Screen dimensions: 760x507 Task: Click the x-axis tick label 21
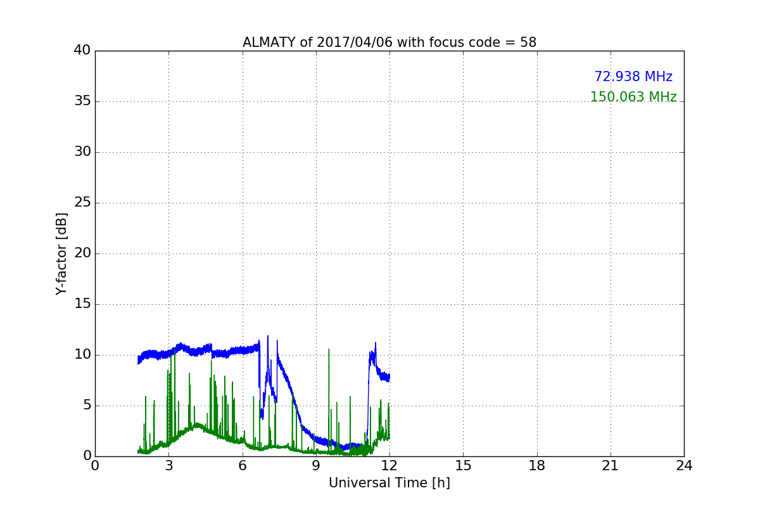coord(611,466)
